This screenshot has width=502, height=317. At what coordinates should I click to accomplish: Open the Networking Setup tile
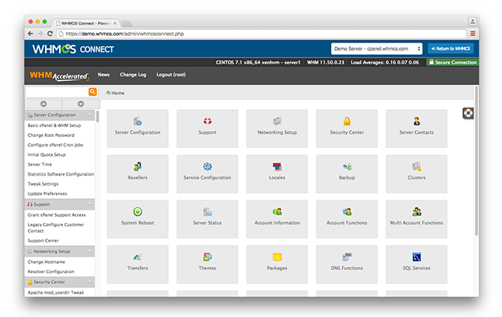coord(277,129)
